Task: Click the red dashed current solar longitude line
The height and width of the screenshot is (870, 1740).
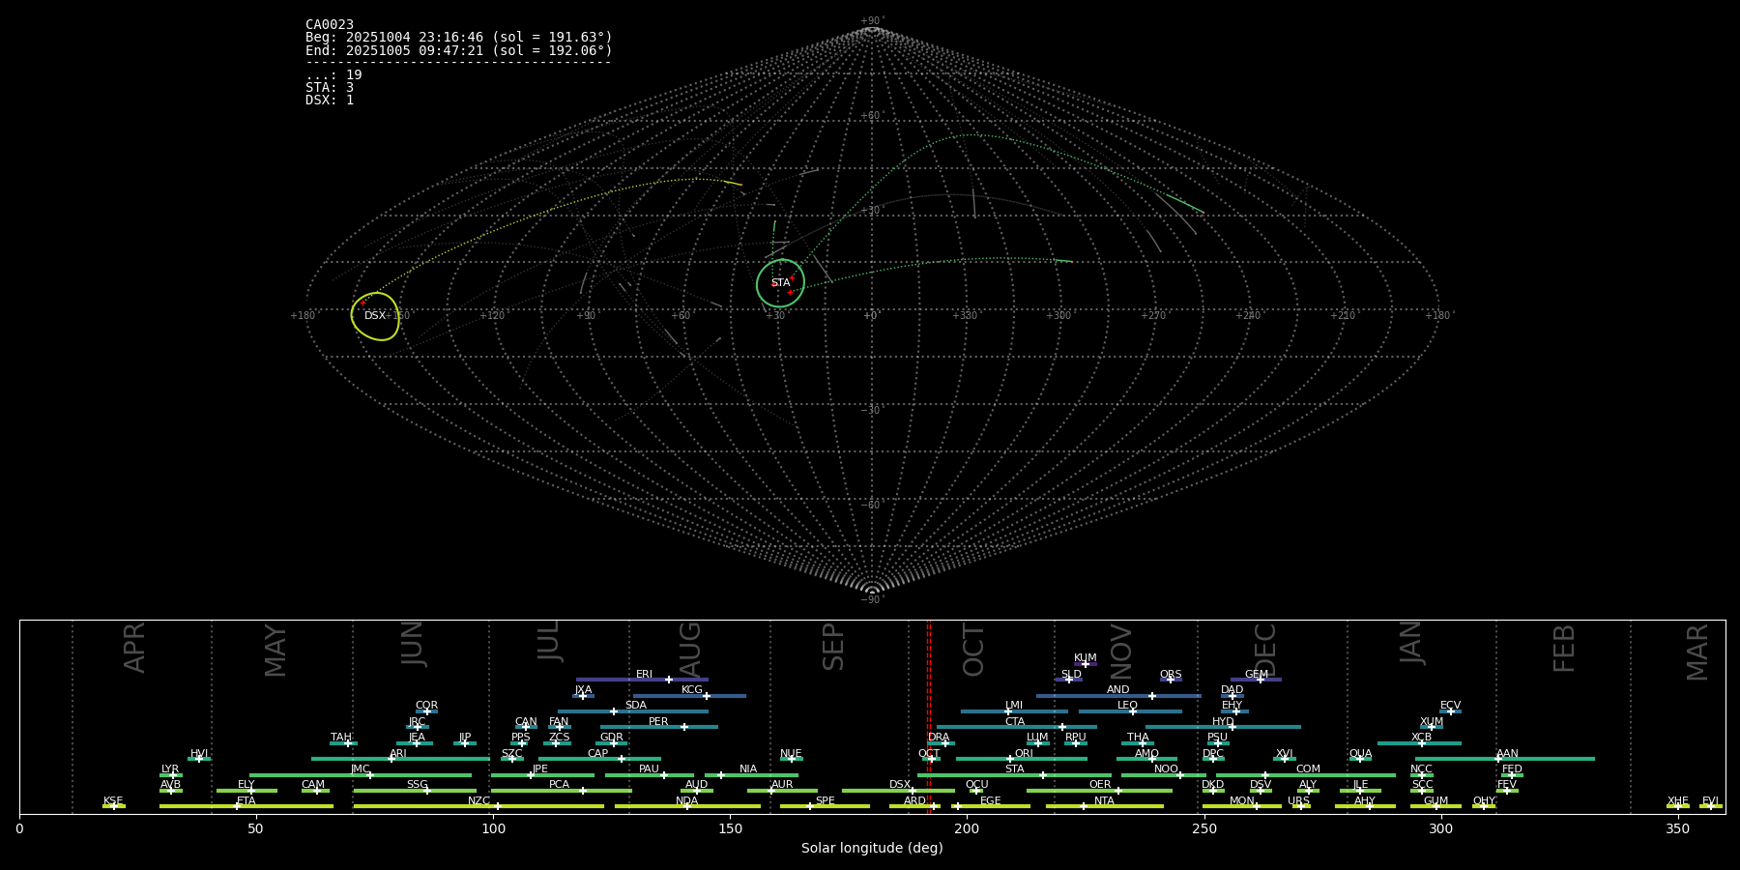Action: [929, 715]
